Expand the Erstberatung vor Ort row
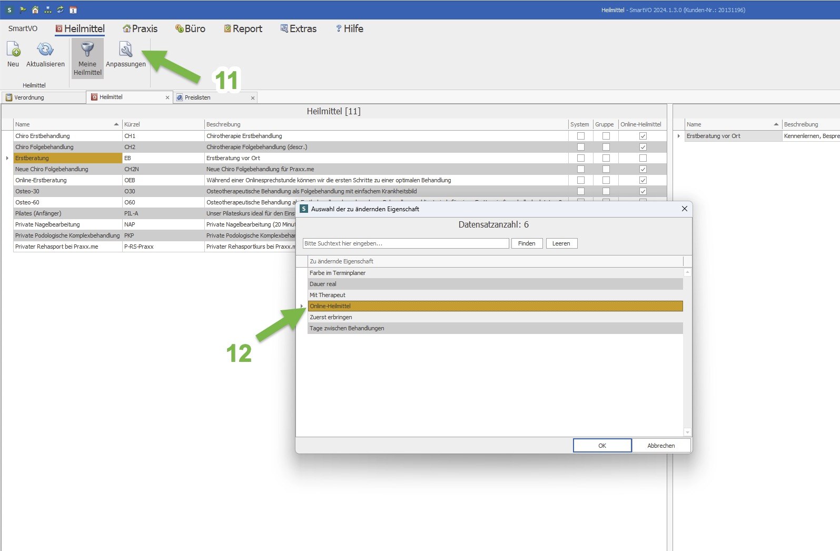840x551 pixels. [x=679, y=136]
